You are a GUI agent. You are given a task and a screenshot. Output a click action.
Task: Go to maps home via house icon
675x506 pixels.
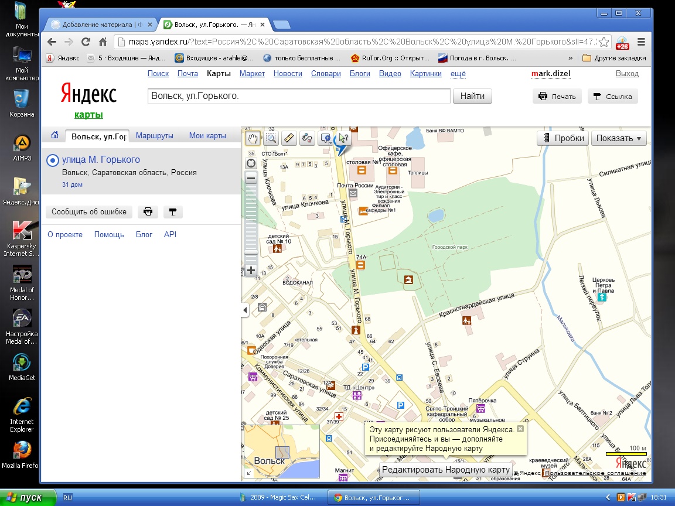coord(54,135)
